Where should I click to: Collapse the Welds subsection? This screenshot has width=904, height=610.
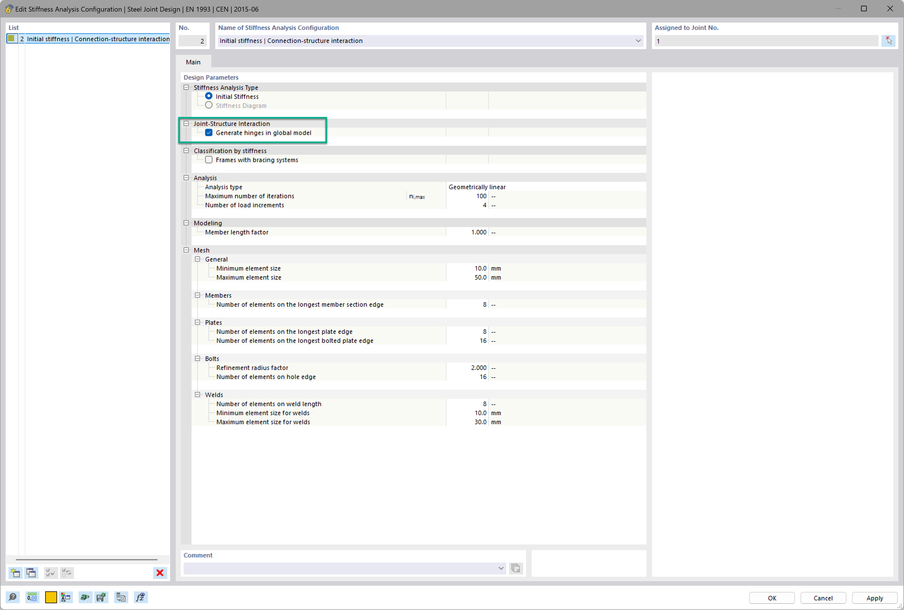(x=197, y=395)
